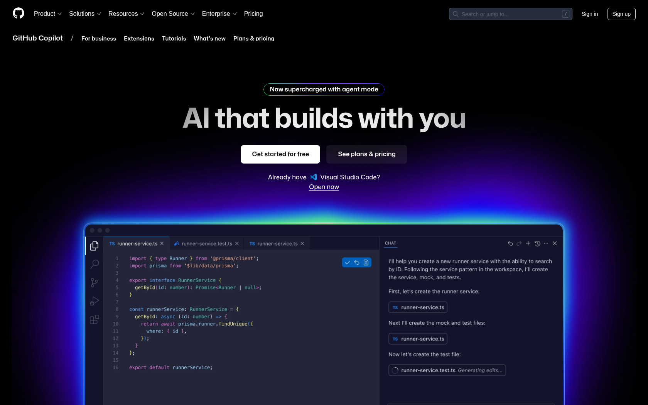Image resolution: width=648 pixels, height=405 pixels.
Task: Open the Resources dropdown
Action: point(126,14)
